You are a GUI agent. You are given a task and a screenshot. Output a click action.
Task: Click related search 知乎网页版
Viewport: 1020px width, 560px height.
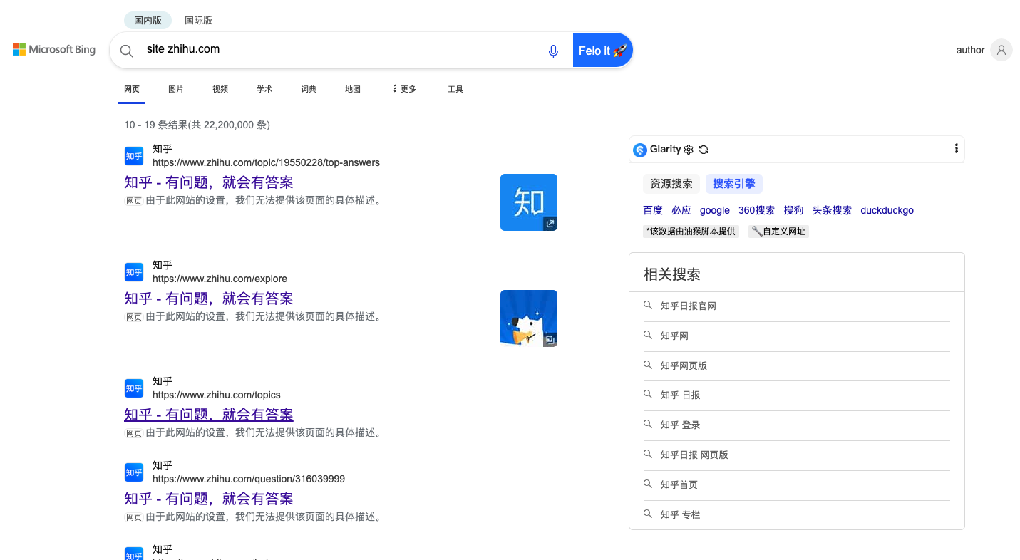click(684, 365)
